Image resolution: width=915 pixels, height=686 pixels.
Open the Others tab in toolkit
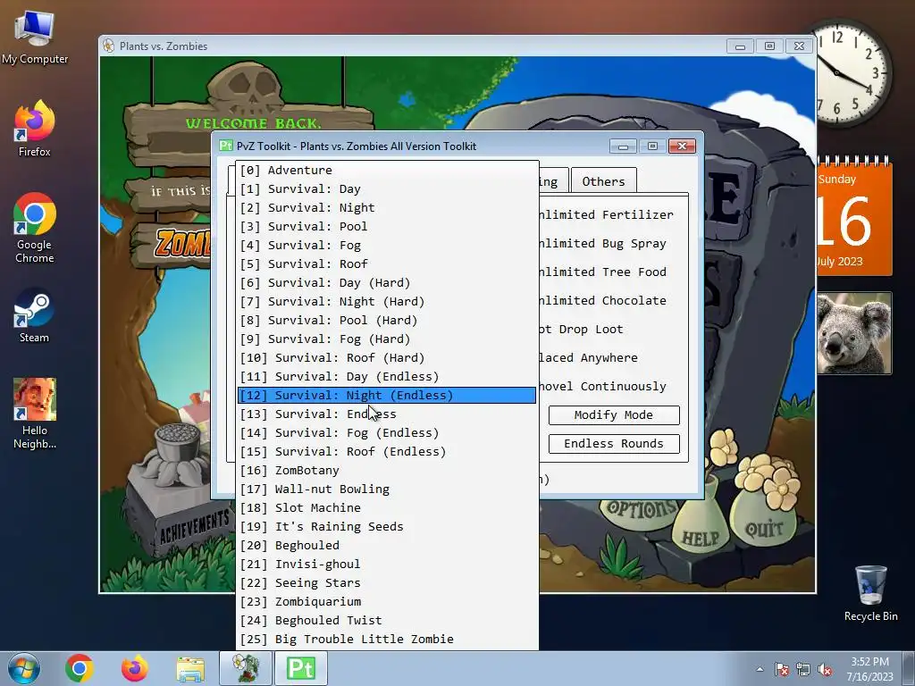603,181
